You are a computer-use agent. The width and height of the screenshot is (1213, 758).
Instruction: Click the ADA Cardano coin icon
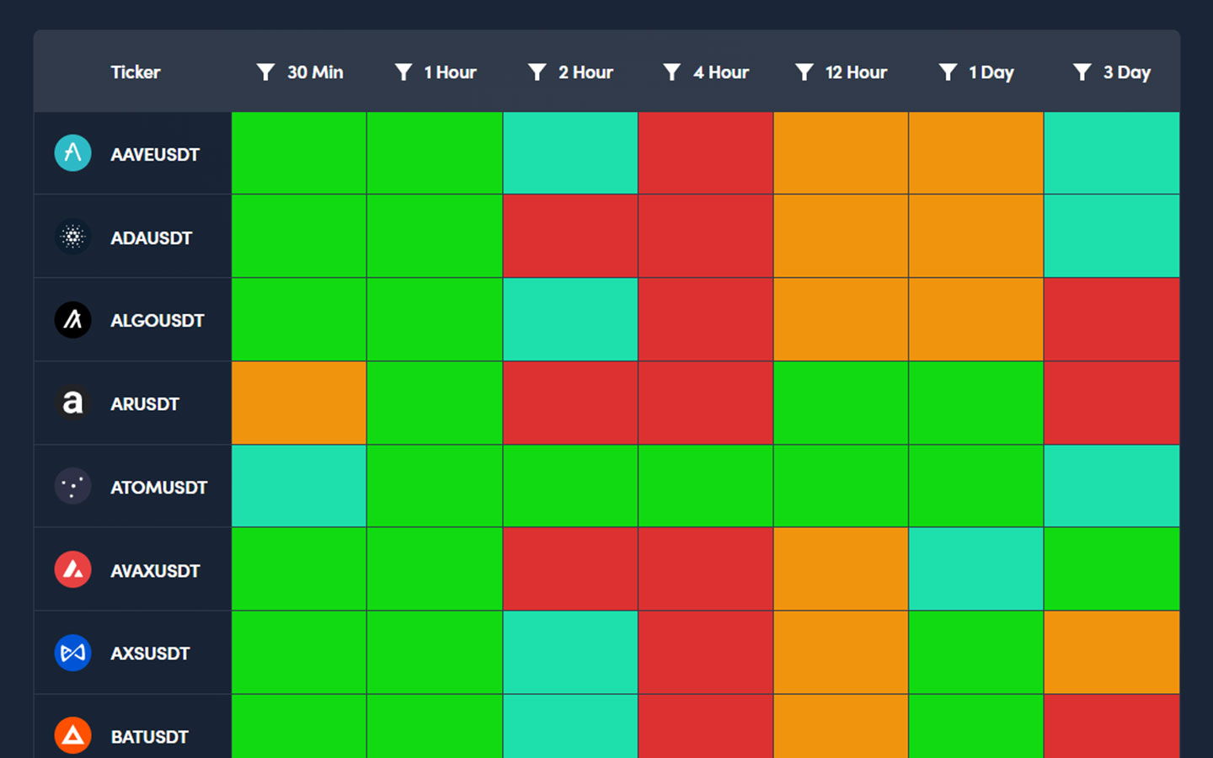pos(73,237)
